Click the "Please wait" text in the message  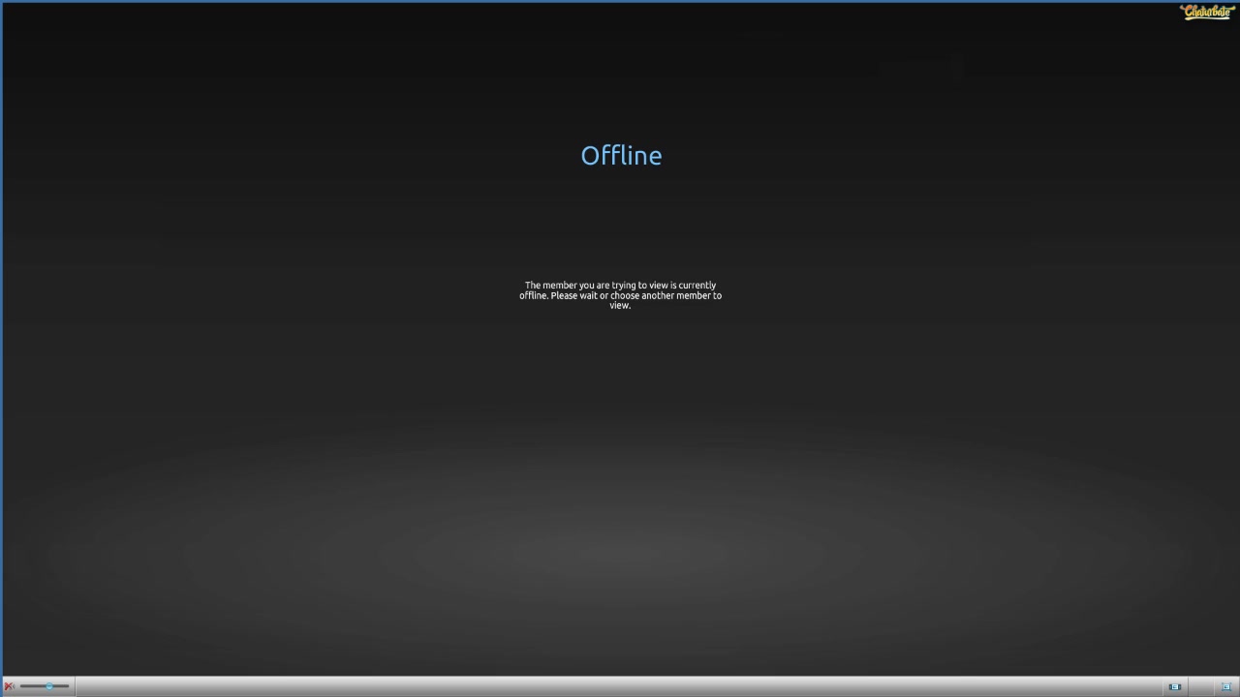click(x=573, y=296)
